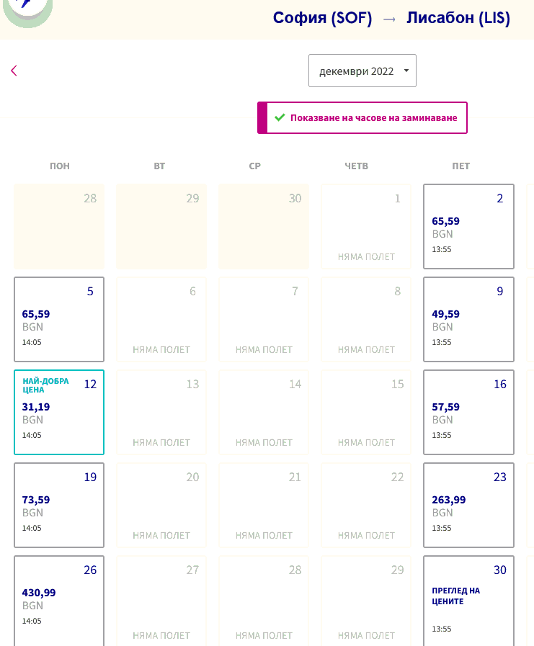Pick December 26 flight for 430,99 BGN
This screenshot has height=646, width=534.
[59, 598]
